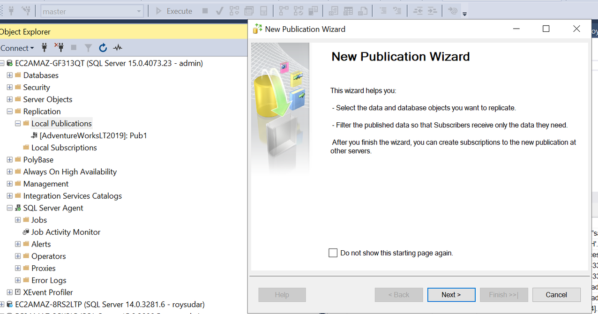Expand the Security node
The height and width of the screenshot is (314, 598).
10,87
